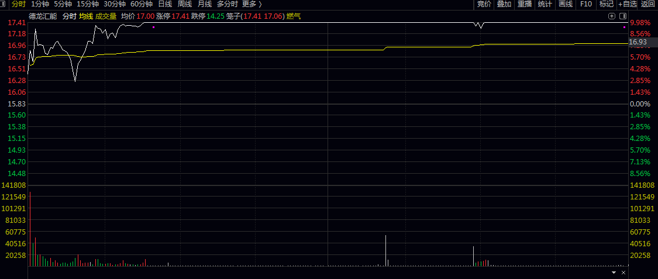Viewport: 658px width, 279px height.
Task: Click the left 141808 volume axis label
Action: (x=14, y=185)
